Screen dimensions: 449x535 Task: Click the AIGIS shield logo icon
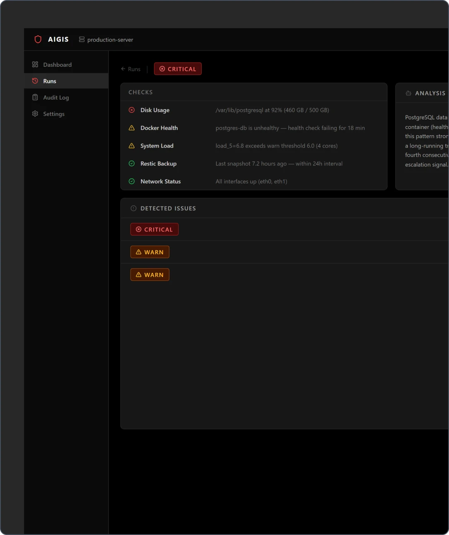(38, 39)
